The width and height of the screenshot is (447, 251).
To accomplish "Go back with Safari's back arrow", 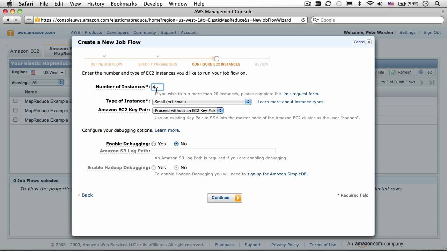I will pyautogui.click(x=8, y=20).
